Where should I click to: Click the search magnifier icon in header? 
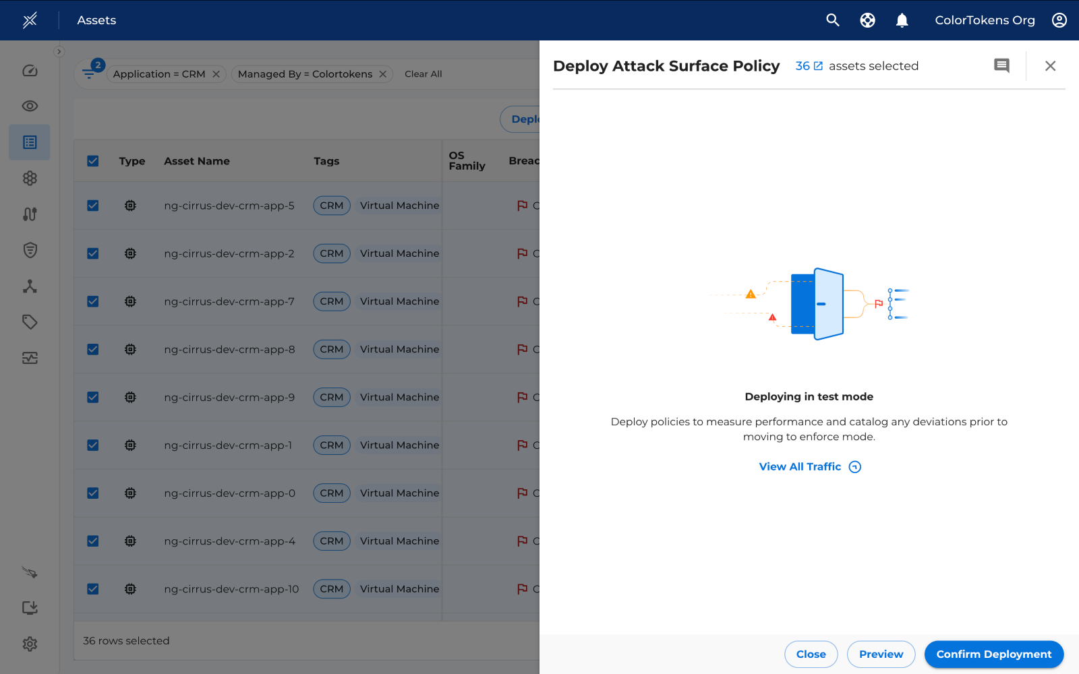point(833,20)
